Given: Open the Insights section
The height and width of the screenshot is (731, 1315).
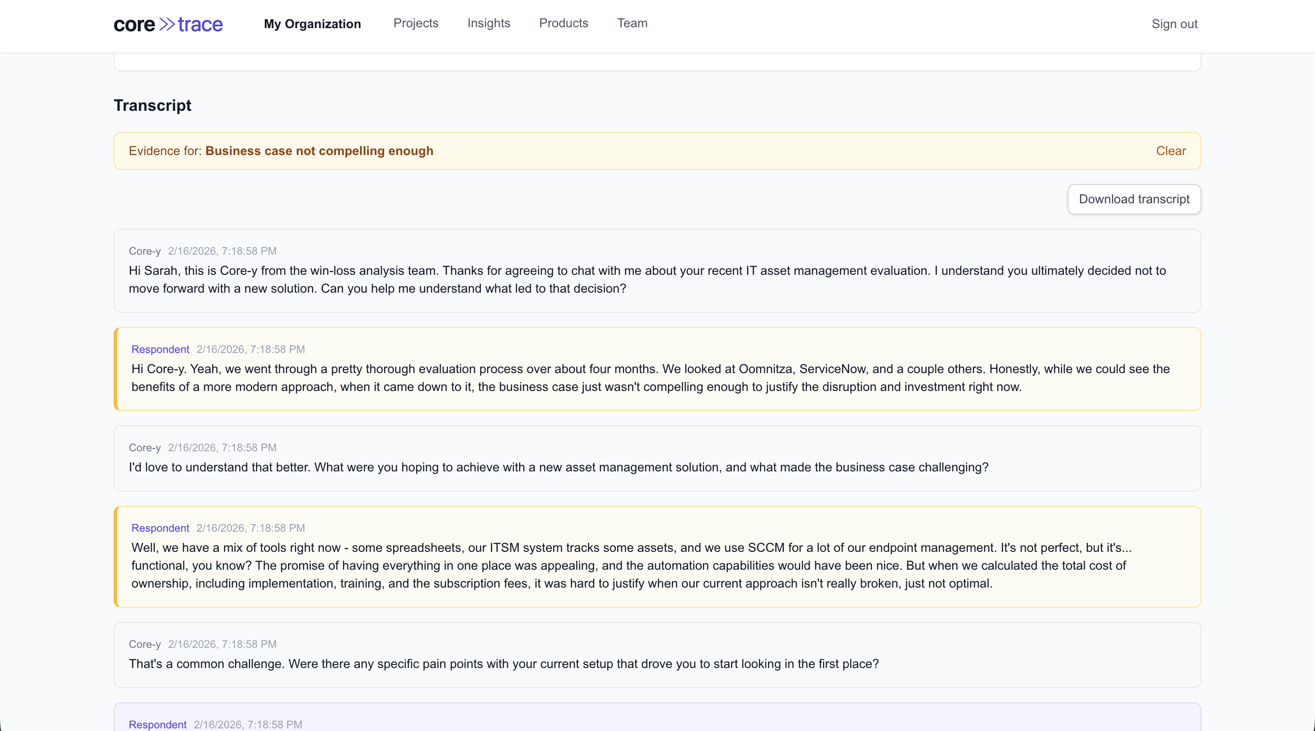Looking at the screenshot, I should tap(488, 24).
